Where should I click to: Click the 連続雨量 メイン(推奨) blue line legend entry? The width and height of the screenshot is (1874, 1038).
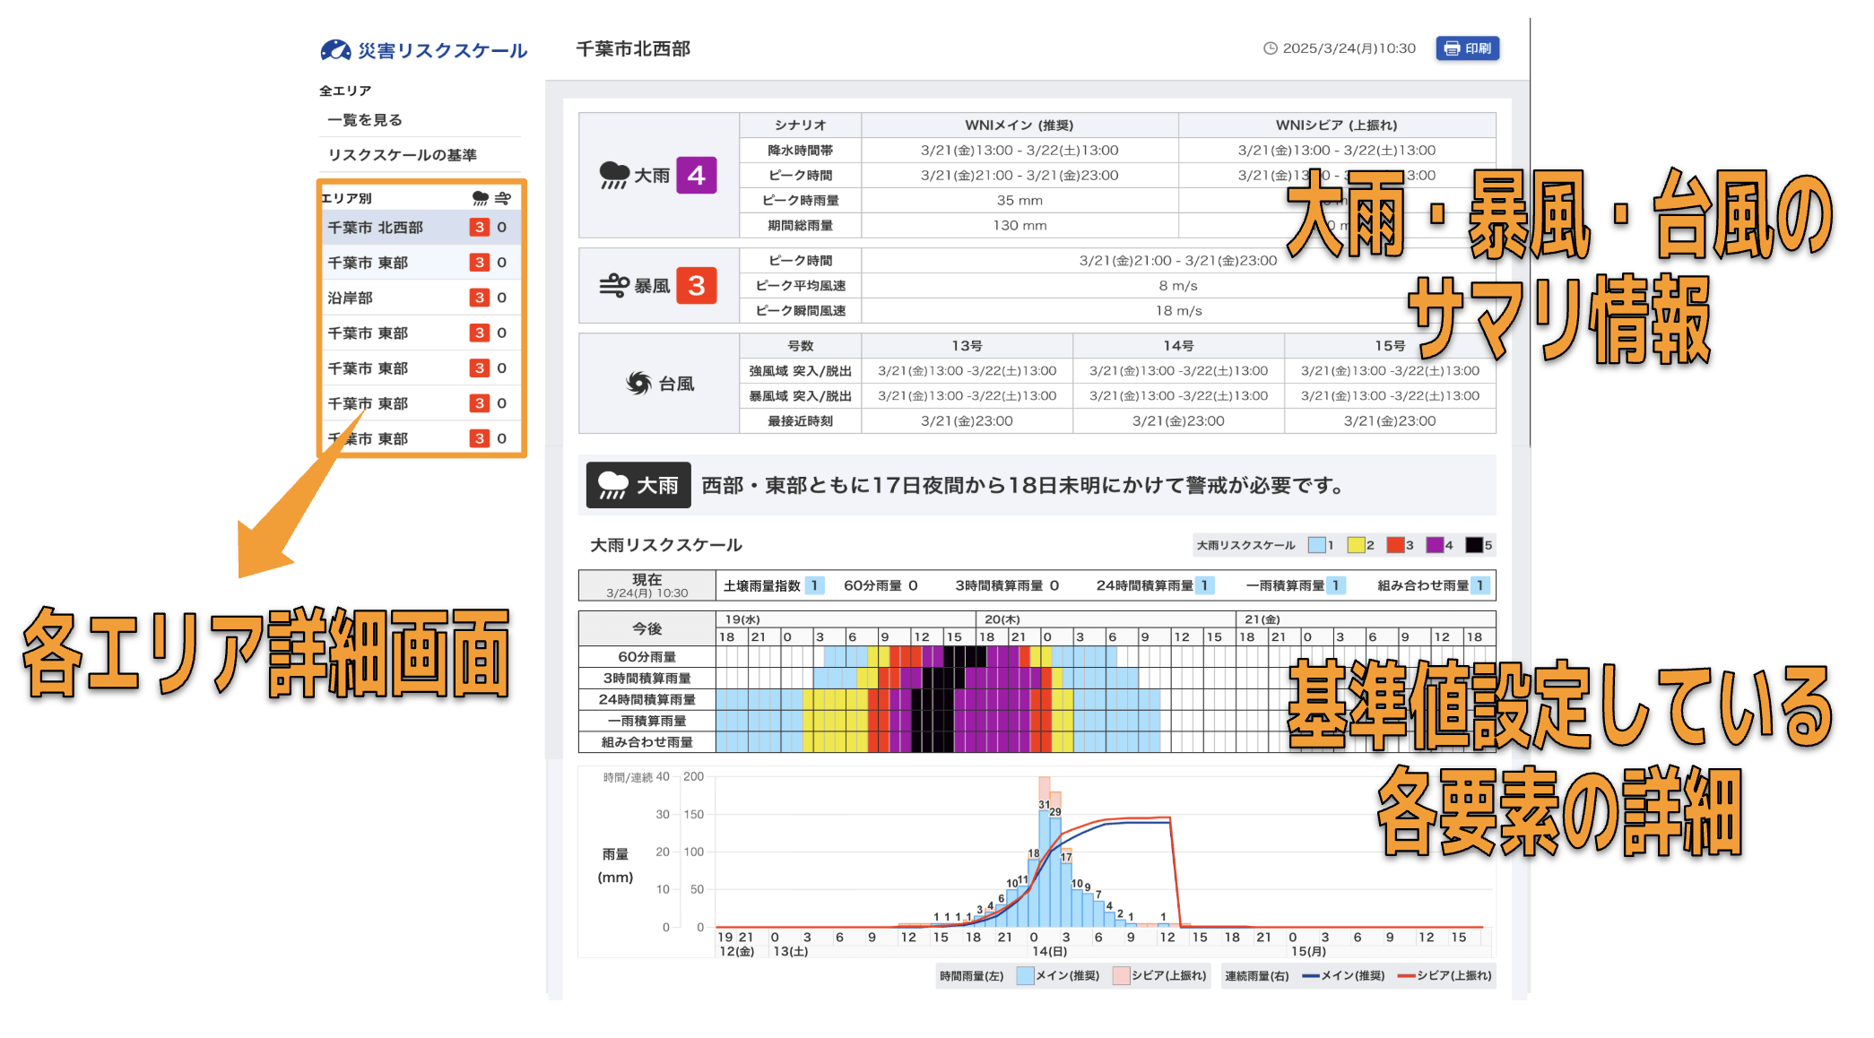pyautogui.click(x=1342, y=975)
